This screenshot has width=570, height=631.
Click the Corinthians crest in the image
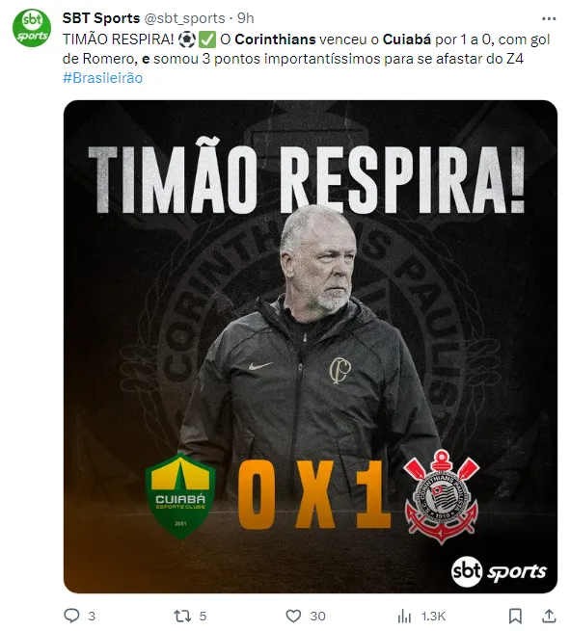(441, 497)
